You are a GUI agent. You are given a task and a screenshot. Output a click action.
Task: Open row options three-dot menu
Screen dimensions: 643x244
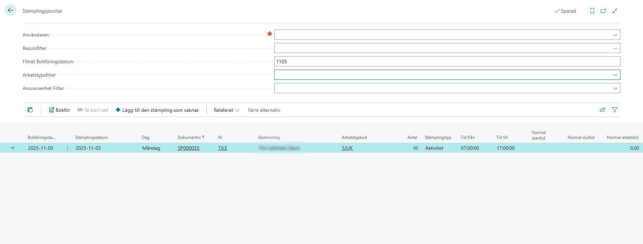tap(68, 148)
